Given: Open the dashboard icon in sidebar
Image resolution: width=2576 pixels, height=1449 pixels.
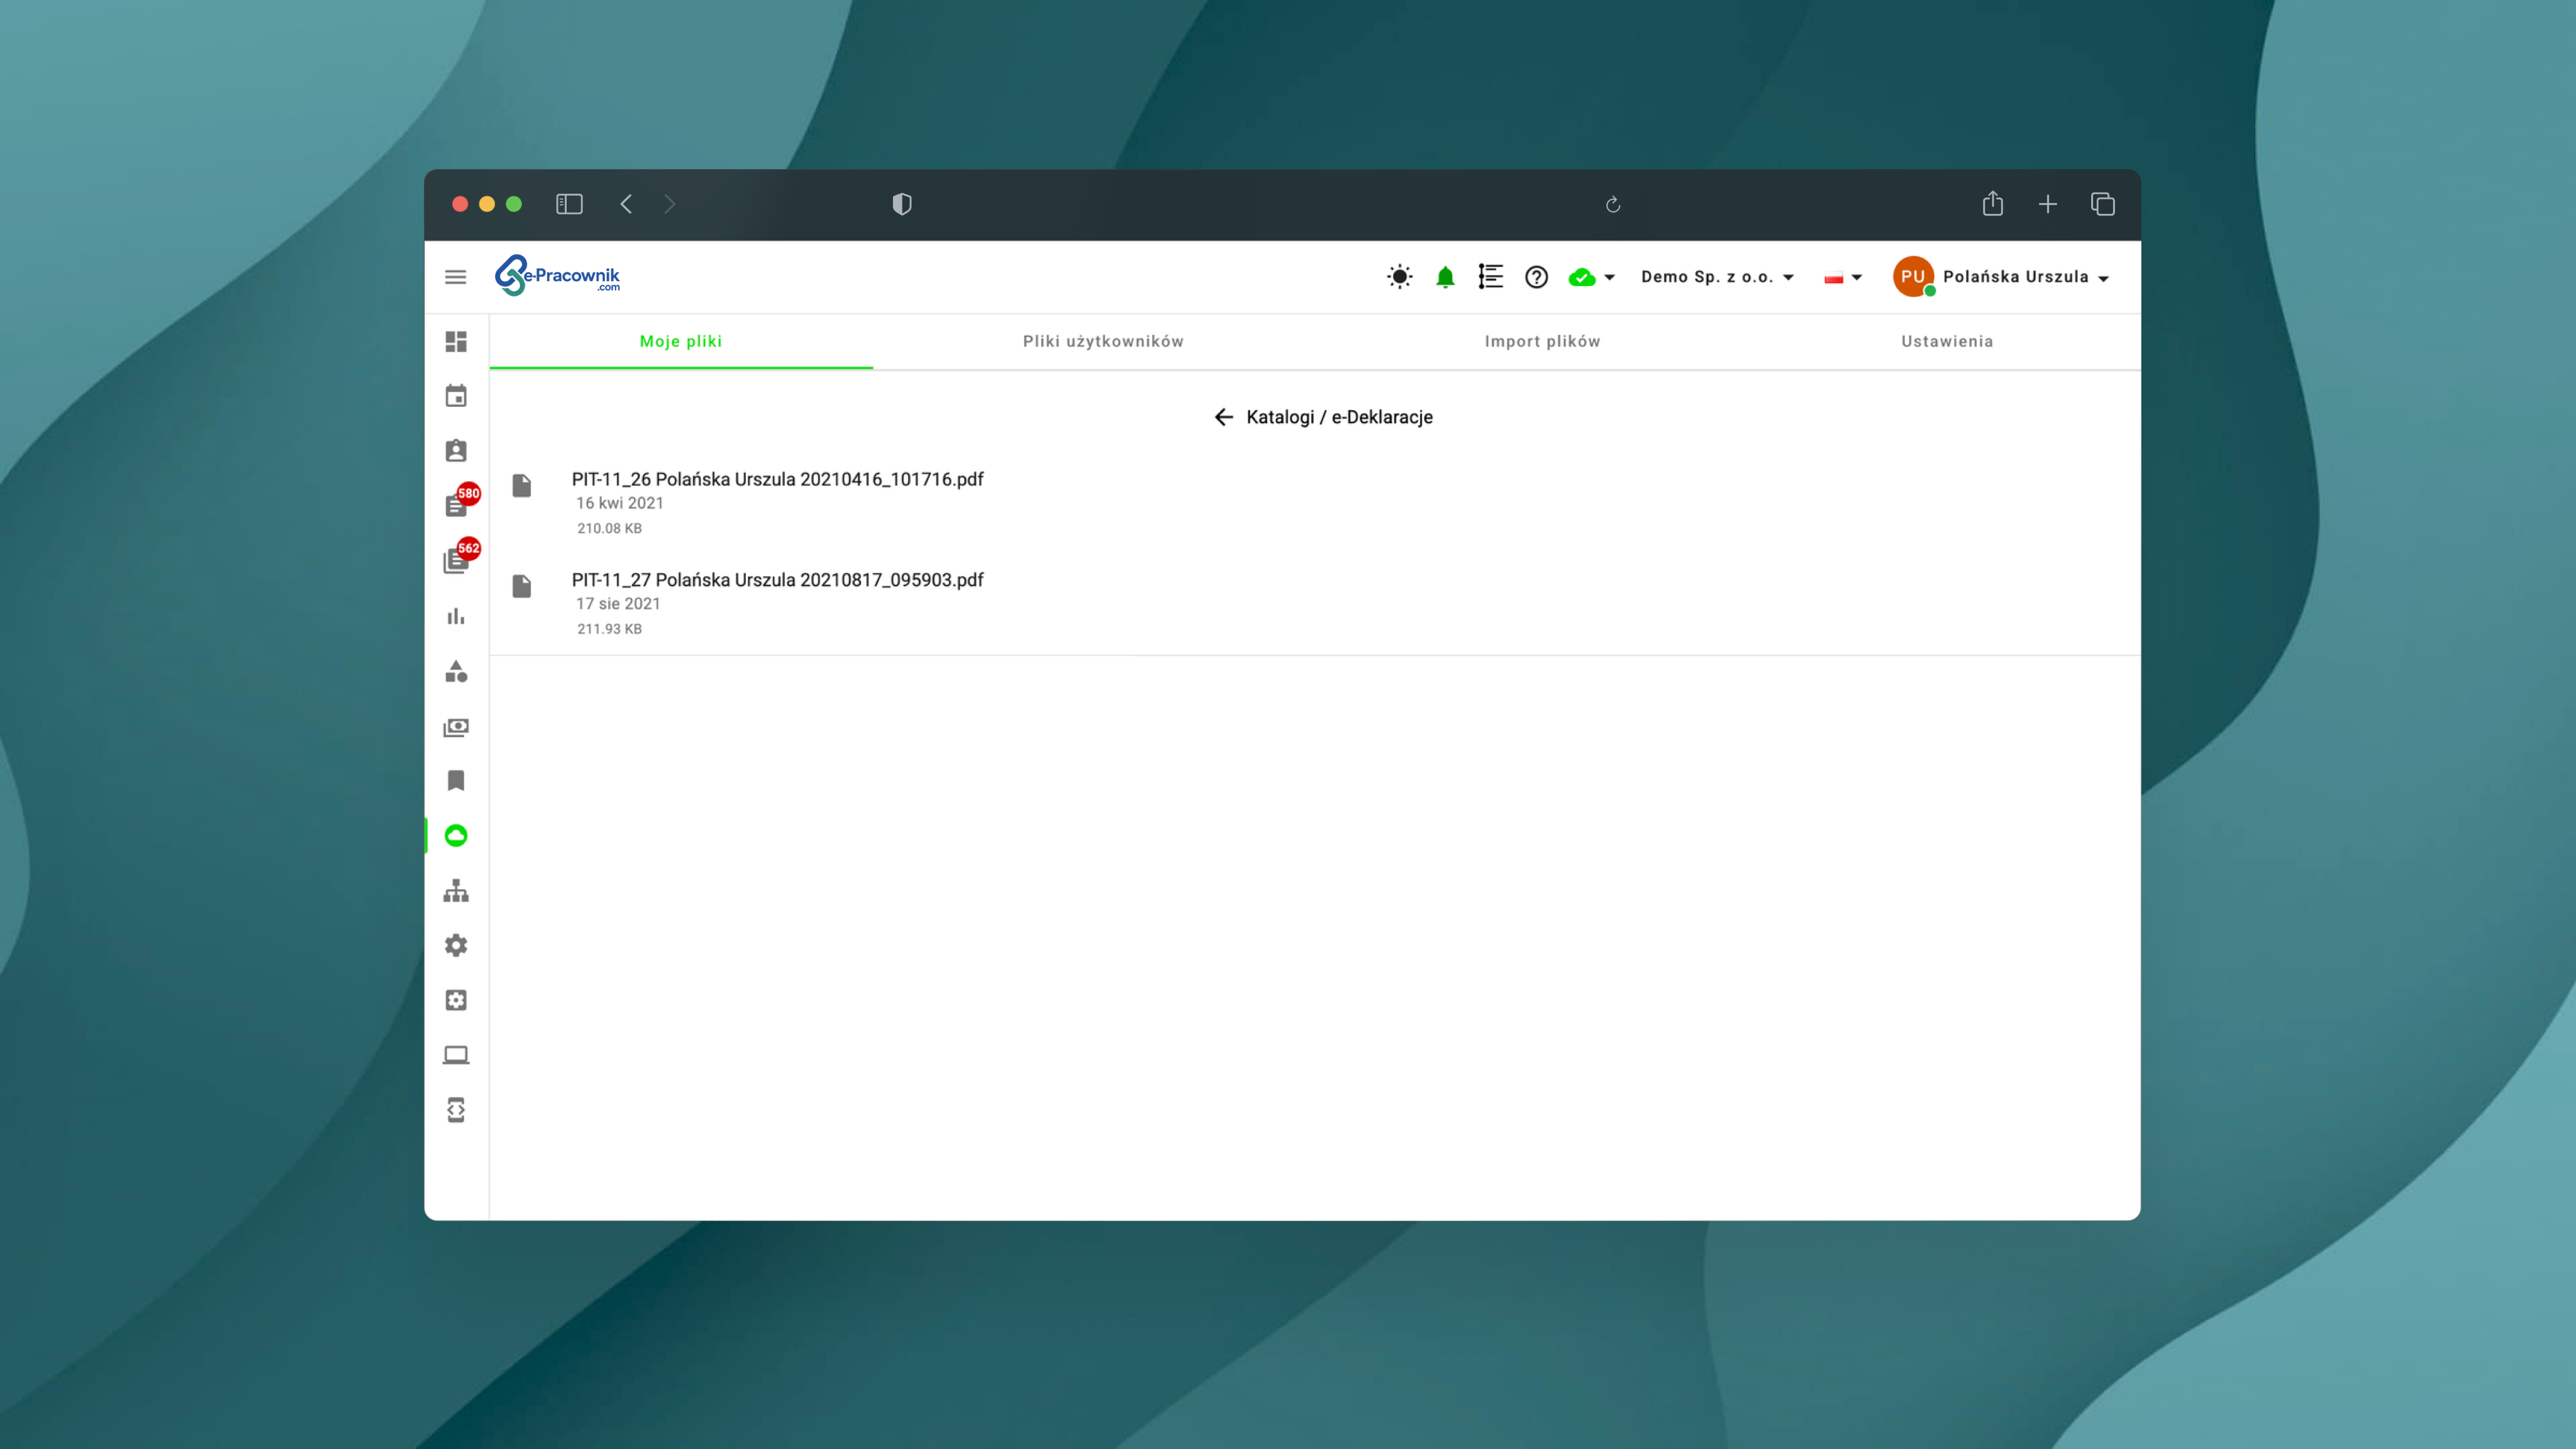Looking at the screenshot, I should point(456,342).
